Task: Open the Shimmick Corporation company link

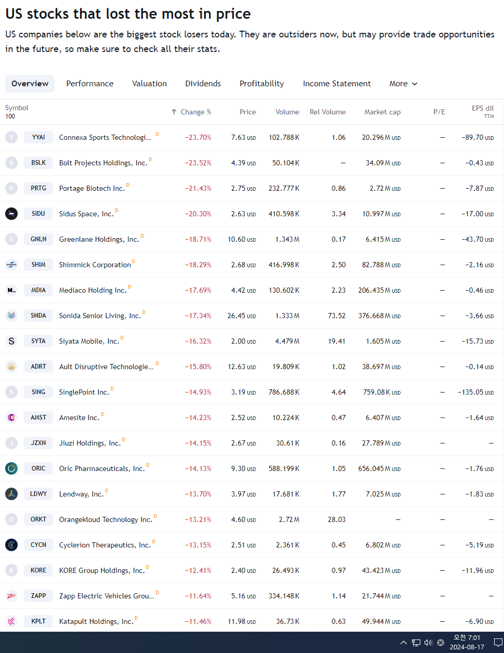Action: [95, 265]
